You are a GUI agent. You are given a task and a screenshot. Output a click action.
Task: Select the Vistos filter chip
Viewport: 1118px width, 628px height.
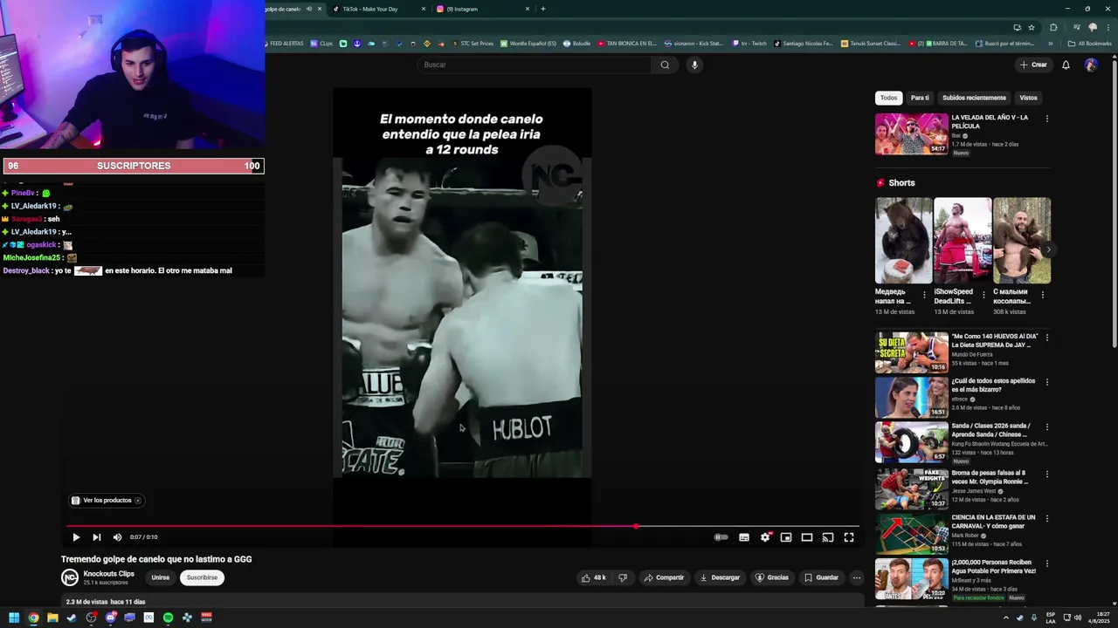[x=1028, y=98]
